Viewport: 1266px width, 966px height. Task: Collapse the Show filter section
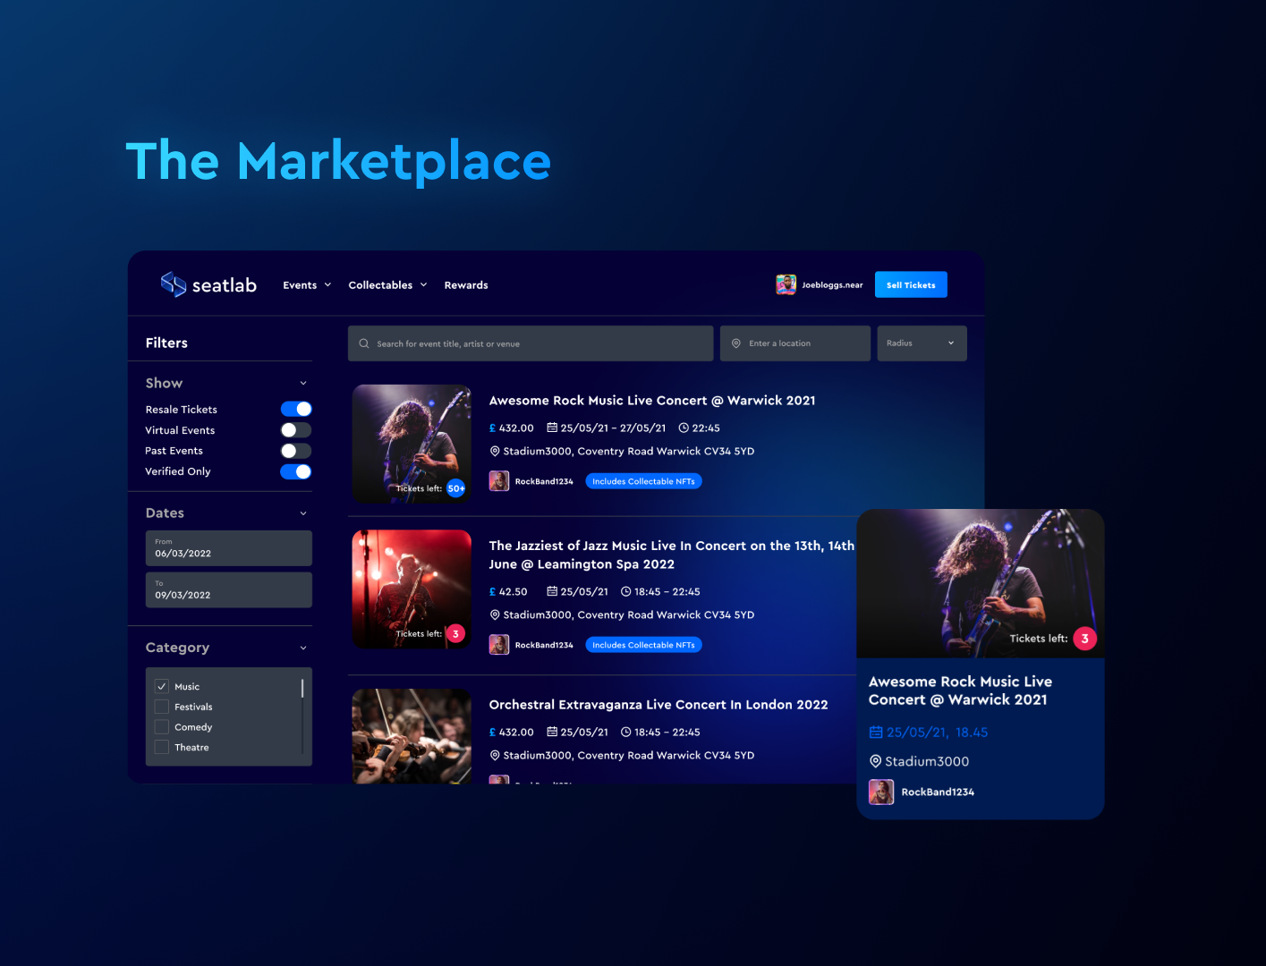[x=303, y=383]
